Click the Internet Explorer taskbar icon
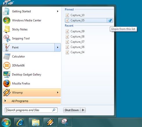 coord(20,122)
